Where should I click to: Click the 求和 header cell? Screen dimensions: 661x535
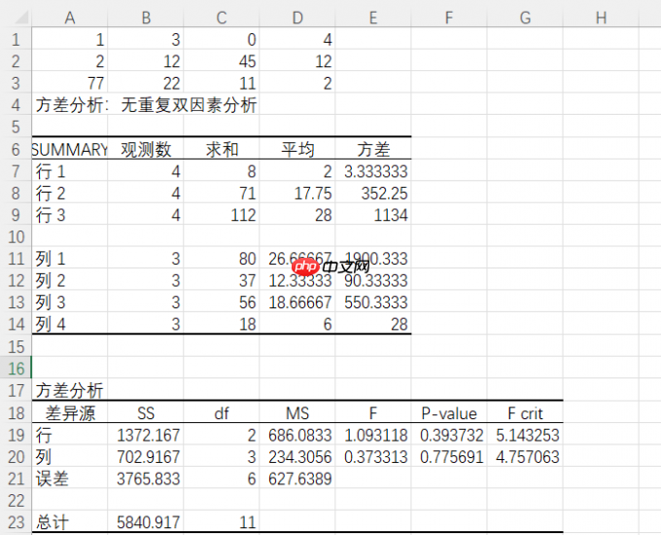click(222, 150)
